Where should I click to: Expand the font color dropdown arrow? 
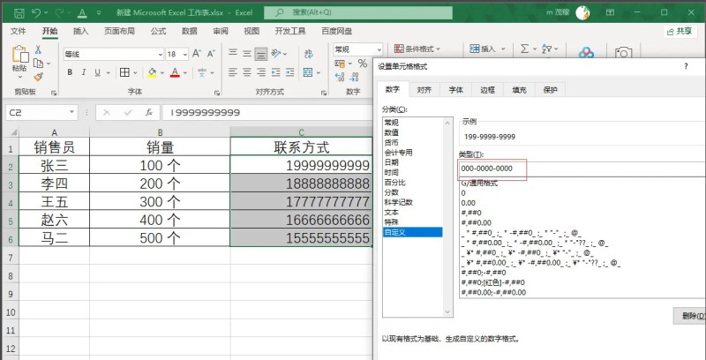coord(186,72)
